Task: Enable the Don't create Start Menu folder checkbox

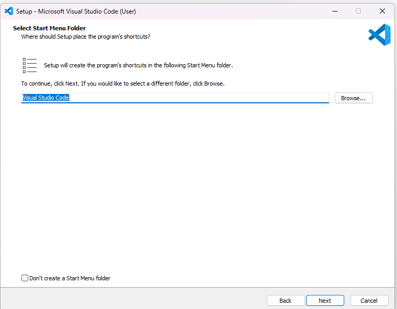Action: click(25, 278)
